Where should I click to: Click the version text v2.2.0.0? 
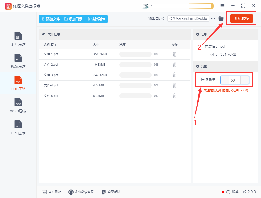pos(249,192)
